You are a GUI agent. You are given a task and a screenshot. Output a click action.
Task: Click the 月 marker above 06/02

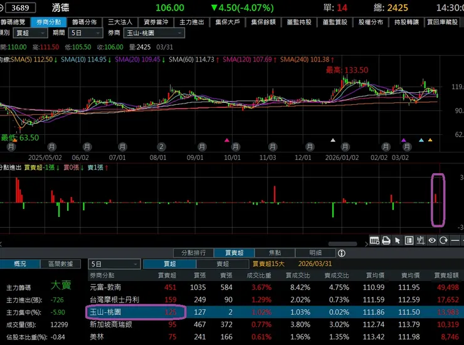tap(87, 147)
